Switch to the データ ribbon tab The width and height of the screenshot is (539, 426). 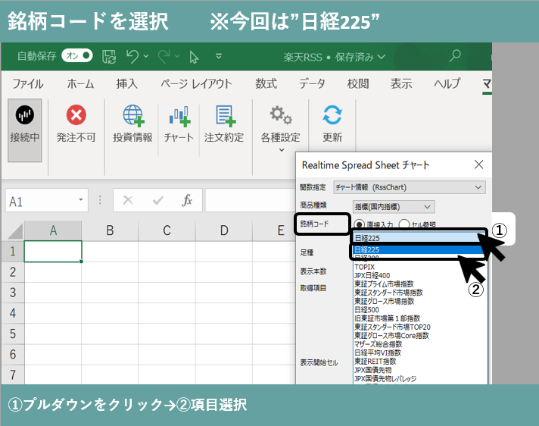pos(312,83)
